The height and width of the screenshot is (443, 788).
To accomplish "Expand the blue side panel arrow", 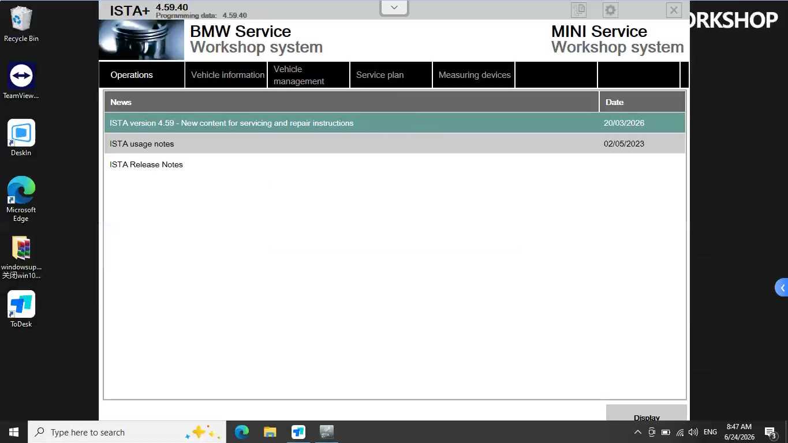I will point(782,288).
